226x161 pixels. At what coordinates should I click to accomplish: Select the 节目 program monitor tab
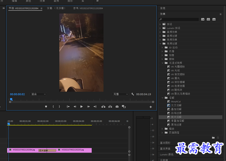pyautogui.click(x=24, y=8)
